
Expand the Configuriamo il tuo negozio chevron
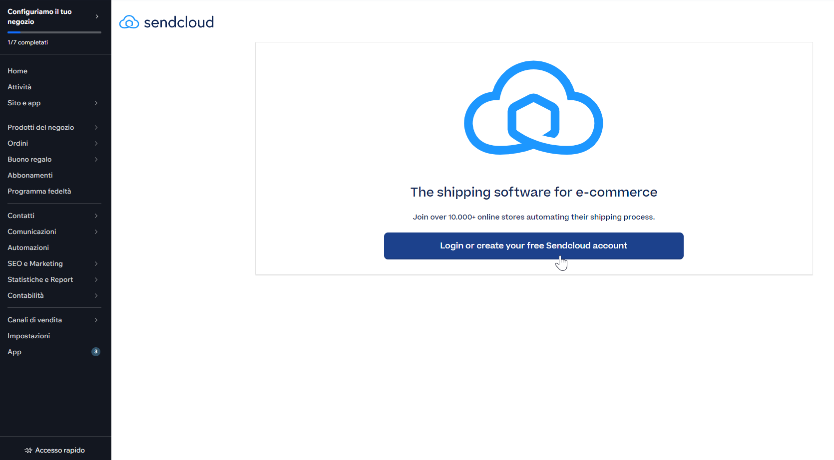click(x=97, y=16)
